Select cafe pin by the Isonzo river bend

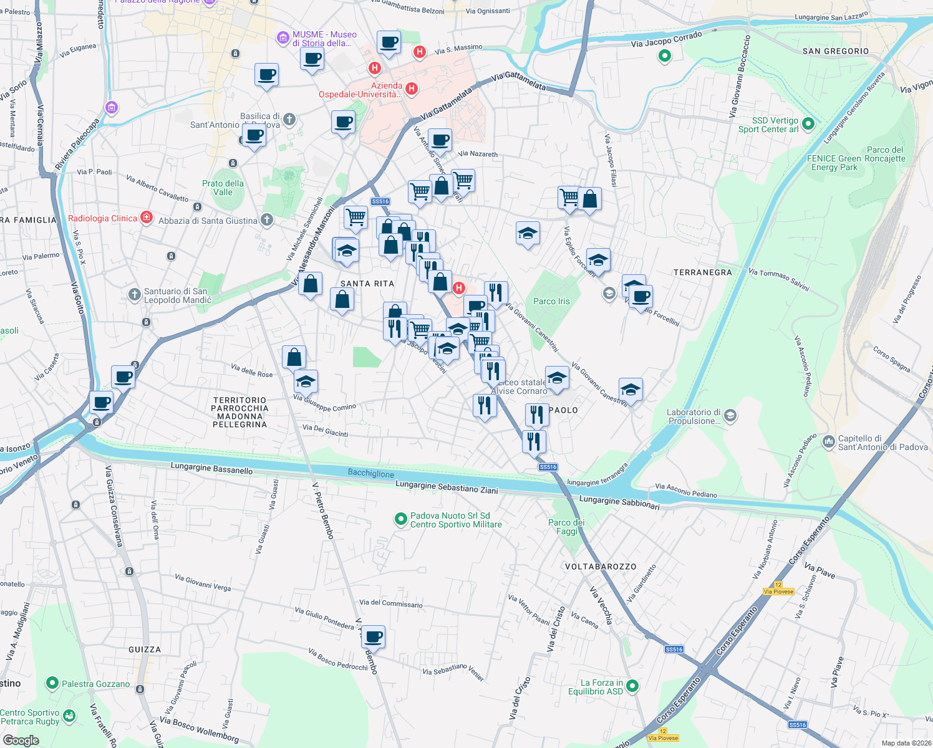coord(102,405)
